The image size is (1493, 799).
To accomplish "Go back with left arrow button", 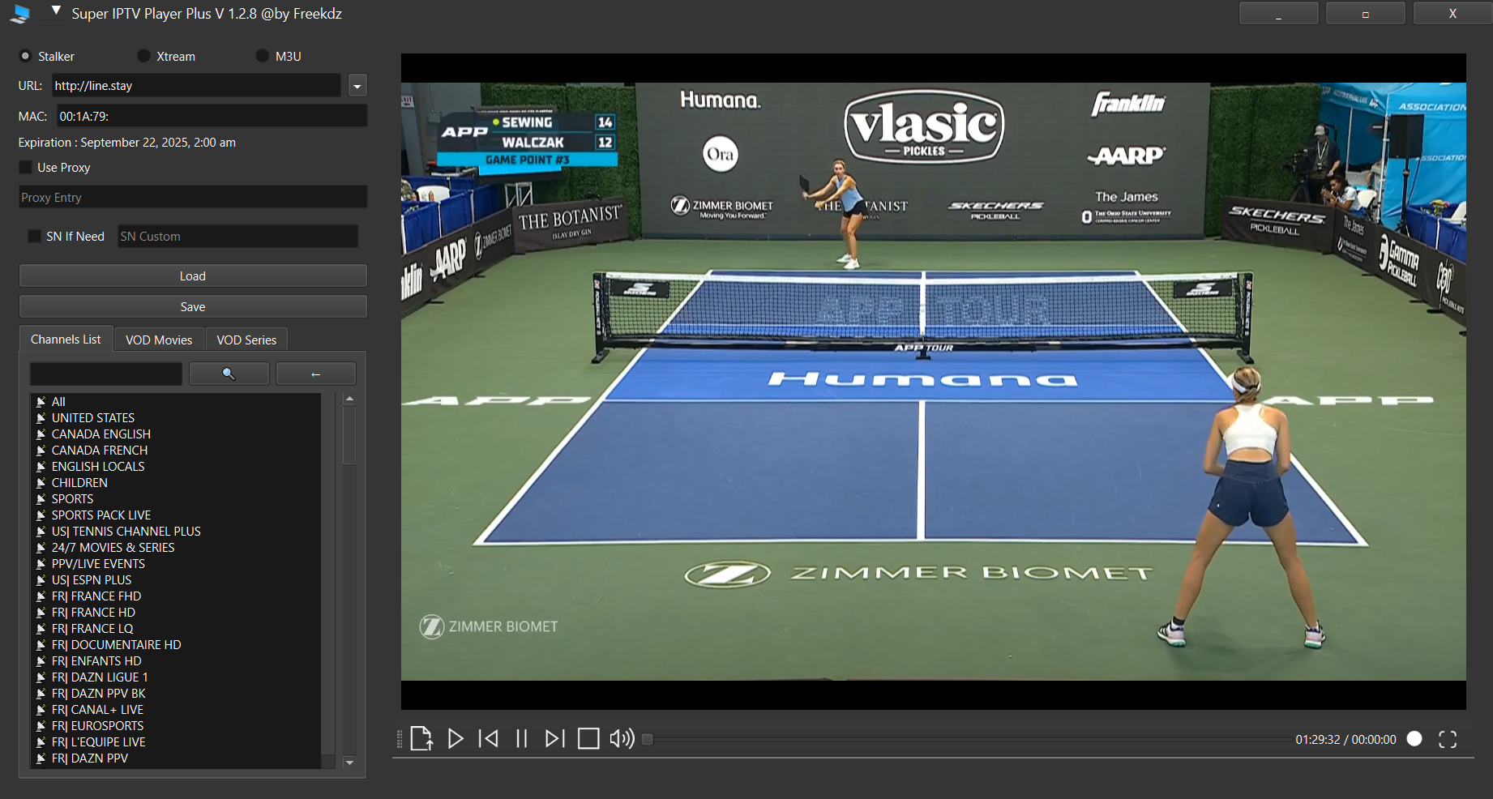I will click(x=316, y=374).
